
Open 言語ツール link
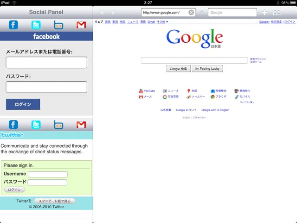point(256,62)
